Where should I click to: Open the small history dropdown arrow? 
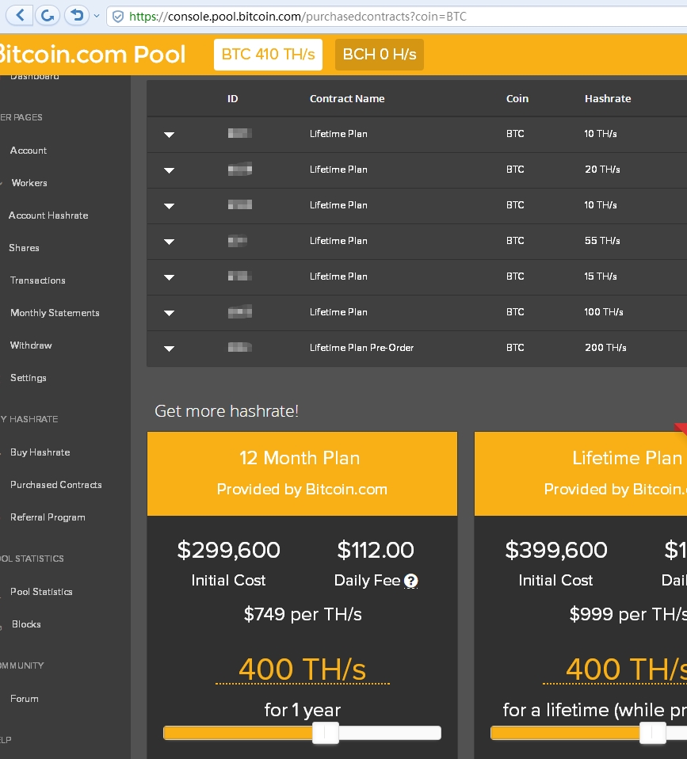[97, 16]
